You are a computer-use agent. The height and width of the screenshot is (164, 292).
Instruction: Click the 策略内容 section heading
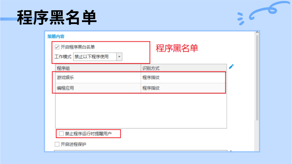pos(56,36)
